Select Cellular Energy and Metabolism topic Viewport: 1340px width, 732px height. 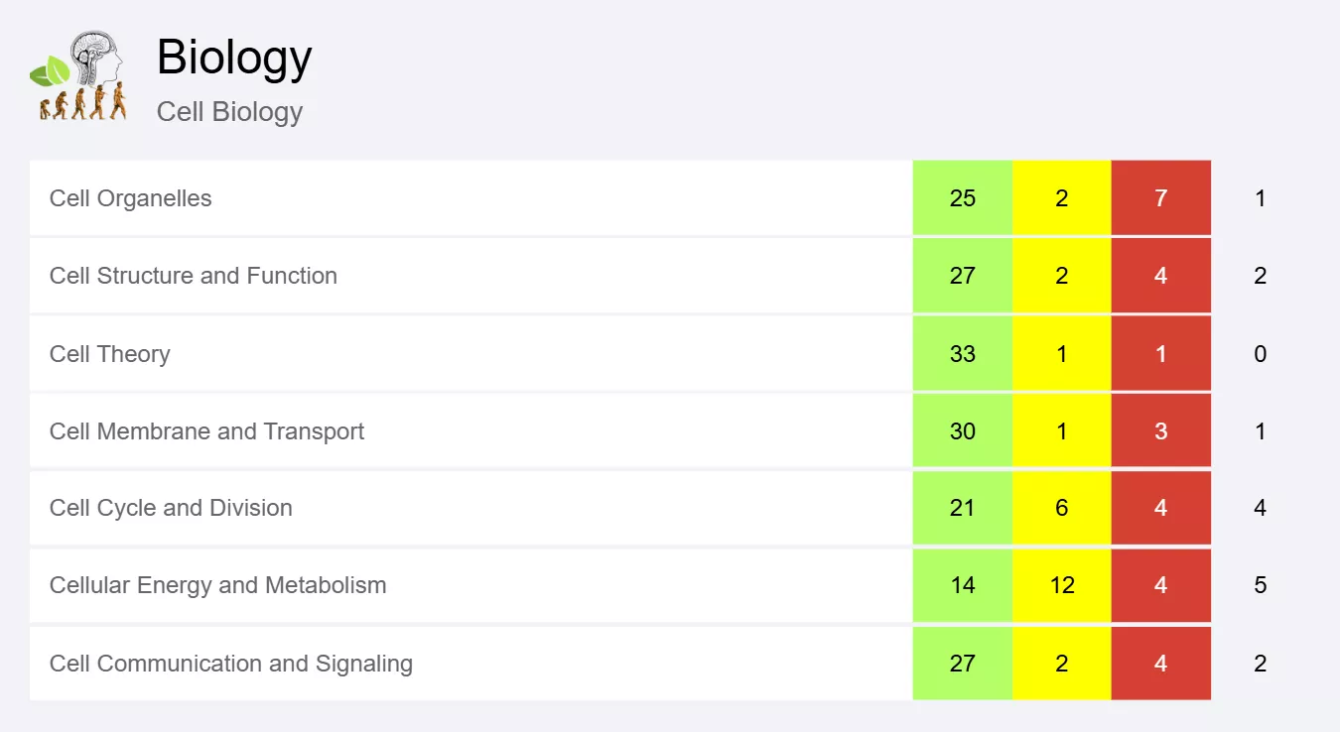pyautogui.click(x=217, y=585)
